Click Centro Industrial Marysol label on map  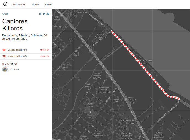tap(131, 122)
